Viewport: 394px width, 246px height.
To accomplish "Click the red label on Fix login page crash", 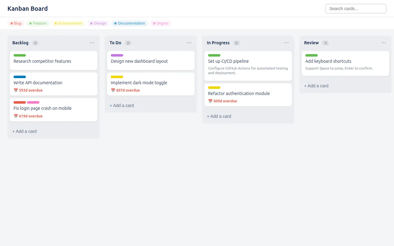I will (20, 102).
